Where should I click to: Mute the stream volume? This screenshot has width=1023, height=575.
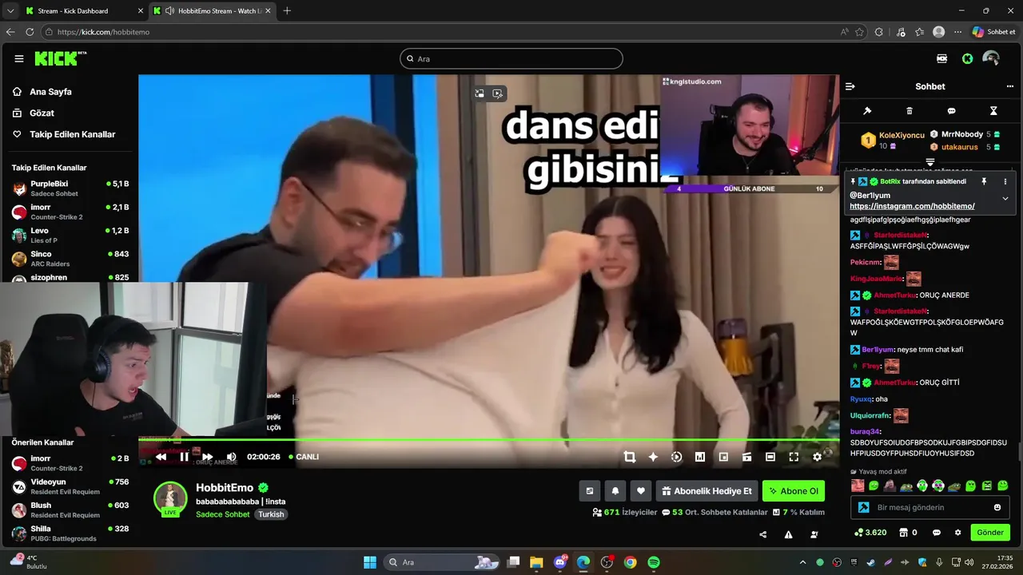231,457
